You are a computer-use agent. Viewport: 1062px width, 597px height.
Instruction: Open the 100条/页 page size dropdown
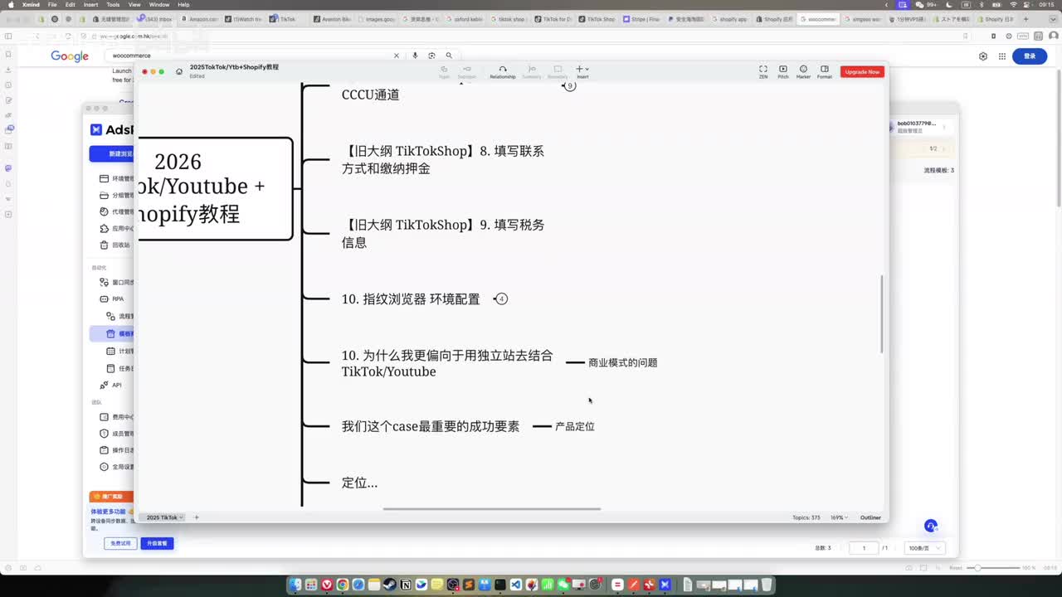(925, 548)
